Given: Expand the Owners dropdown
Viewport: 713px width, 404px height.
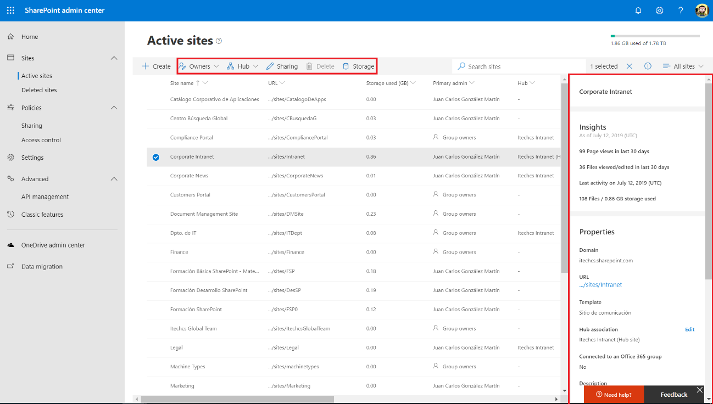Looking at the screenshot, I should [x=199, y=66].
